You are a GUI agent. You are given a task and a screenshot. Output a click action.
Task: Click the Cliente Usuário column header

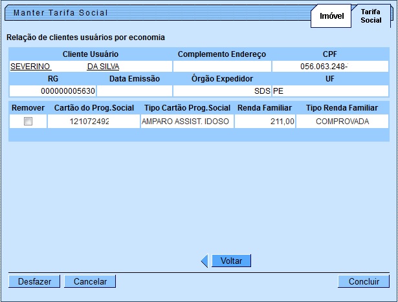point(90,54)
